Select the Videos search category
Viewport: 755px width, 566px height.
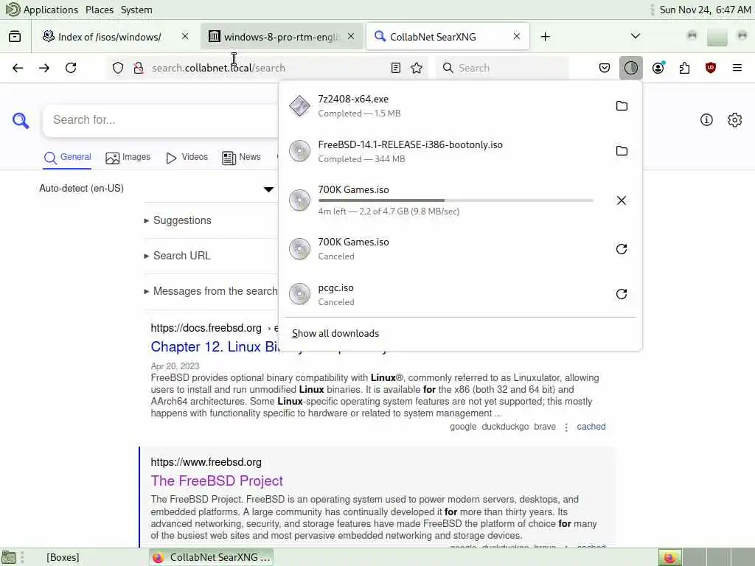coord(187,158)
